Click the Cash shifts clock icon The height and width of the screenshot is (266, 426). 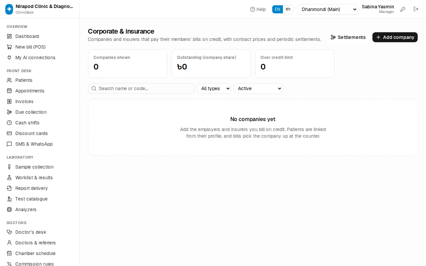(9, 123)
